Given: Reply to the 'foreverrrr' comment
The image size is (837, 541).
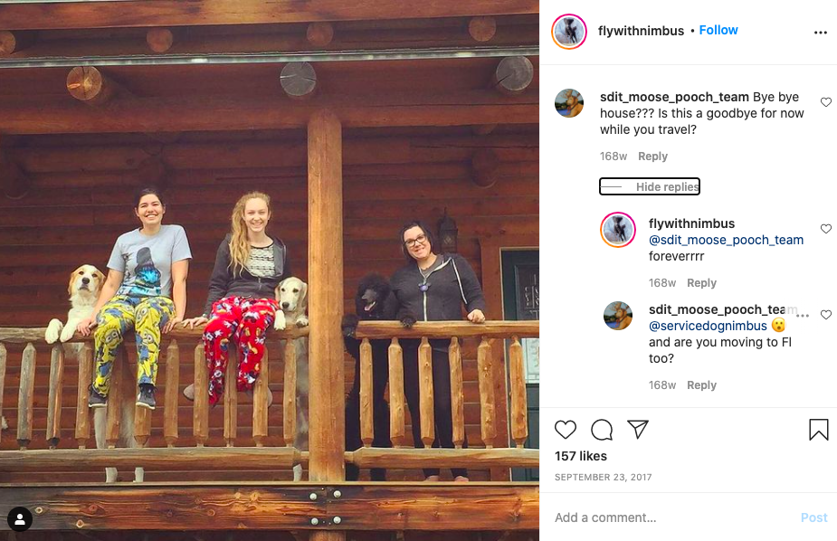Looking at the screenshot, I should pyautogui.click(x=701, y=283).
